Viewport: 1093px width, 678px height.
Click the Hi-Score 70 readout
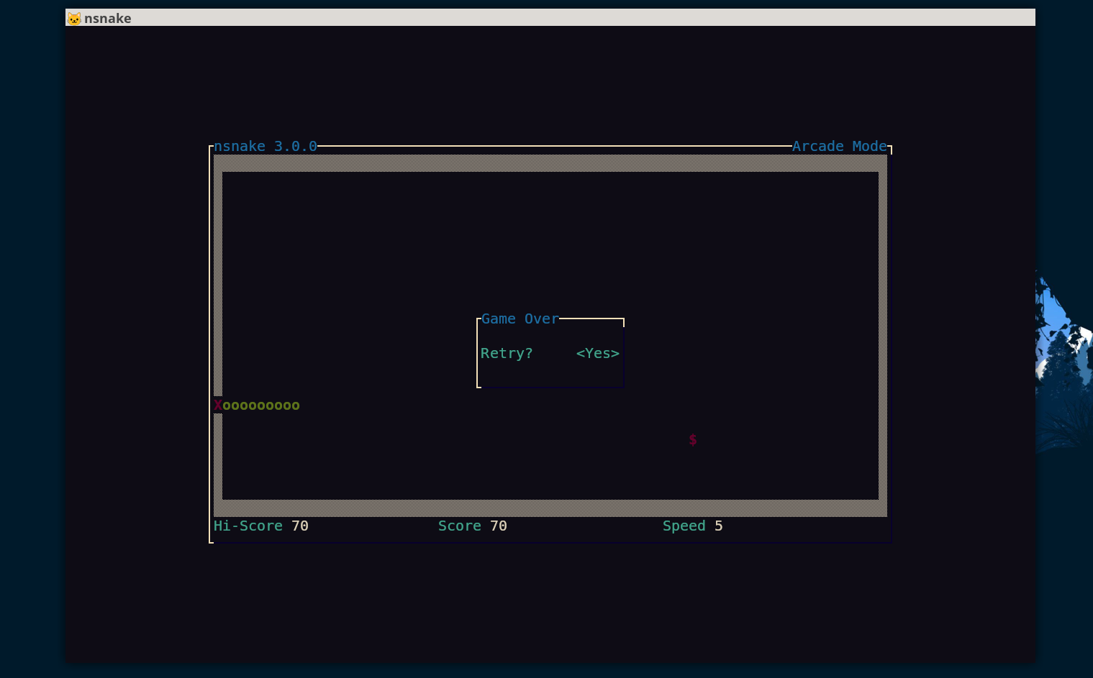coord(261,526)
